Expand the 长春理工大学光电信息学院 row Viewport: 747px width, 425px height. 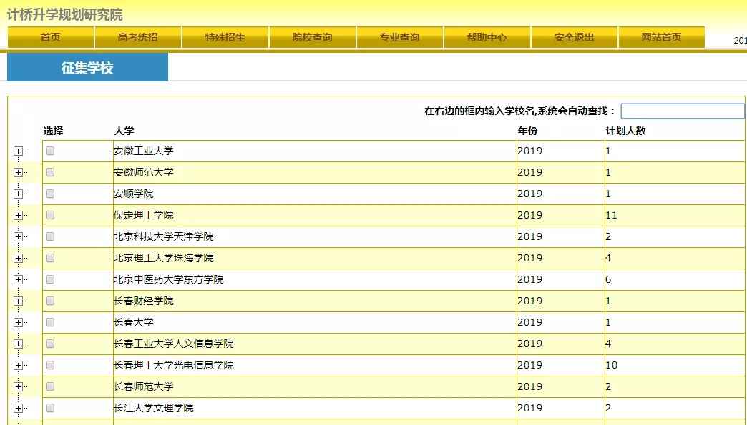18,365
